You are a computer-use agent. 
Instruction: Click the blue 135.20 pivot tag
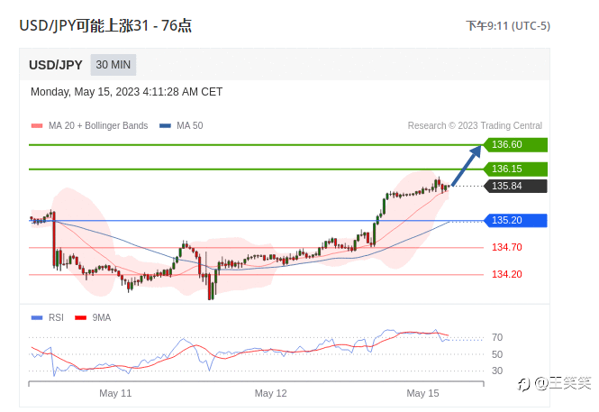coord(515,220)
